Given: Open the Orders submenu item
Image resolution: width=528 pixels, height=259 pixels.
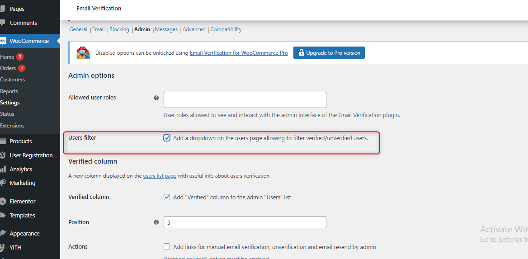Looking at the screenshot, I should (8, 68).
